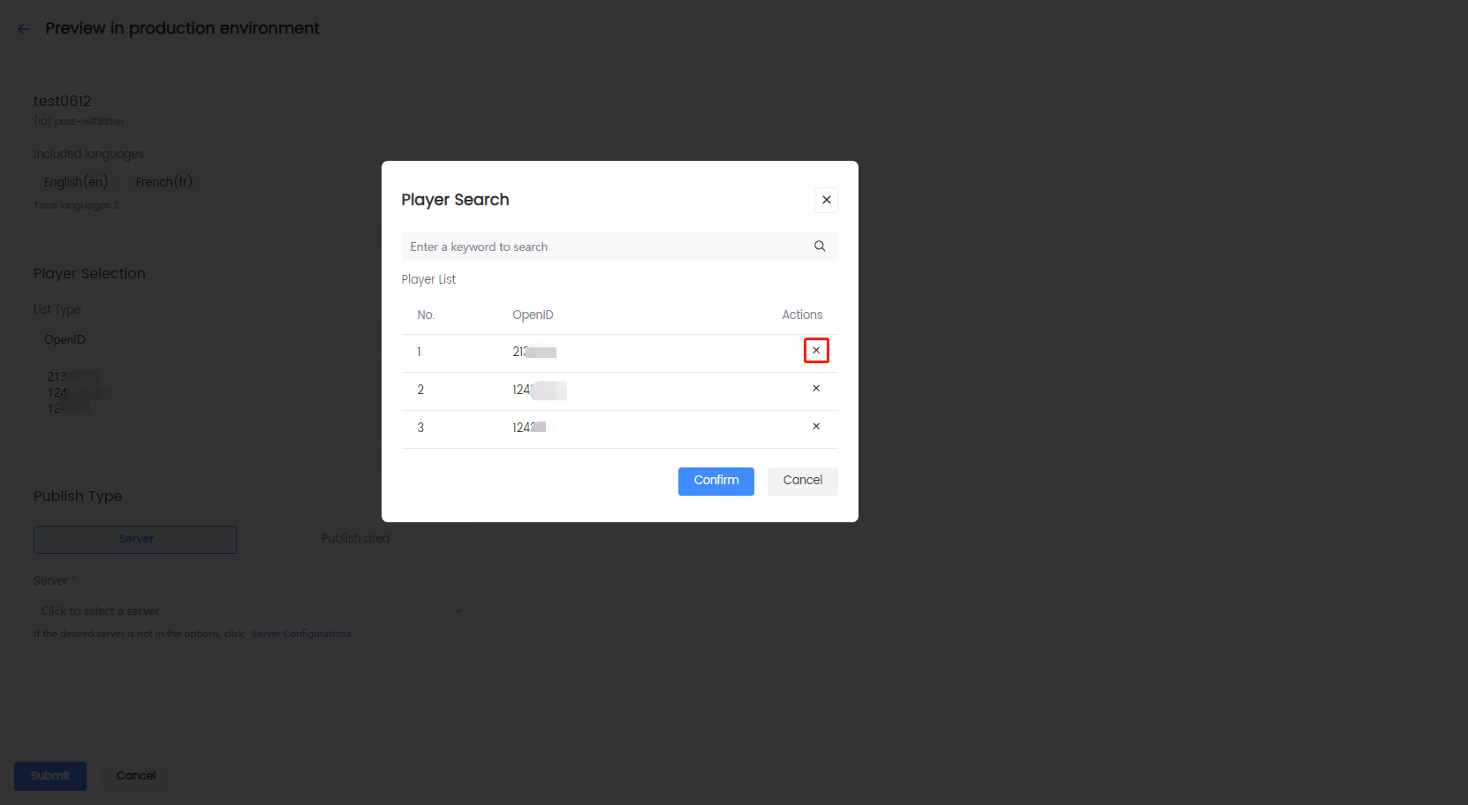
Task: Delete player No. 3 from the list
Action: point(816,427)
